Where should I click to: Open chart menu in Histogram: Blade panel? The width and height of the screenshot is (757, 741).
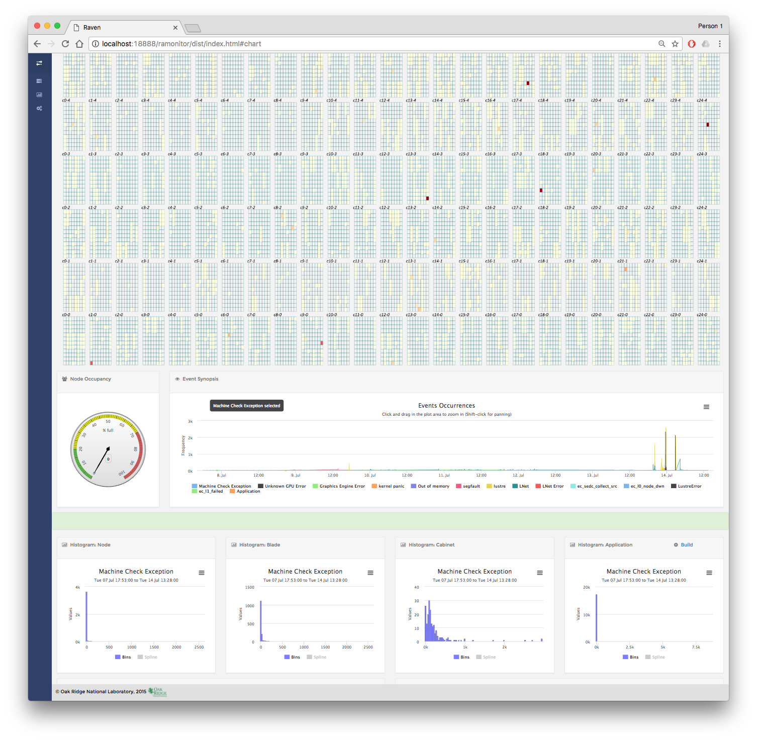(x=370, y=573)
